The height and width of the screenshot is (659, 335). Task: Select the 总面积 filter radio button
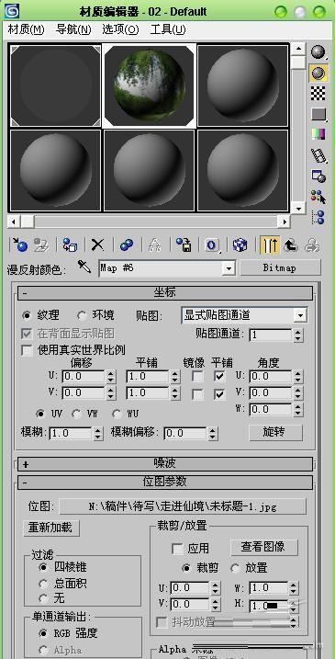(x=43, y=584)
